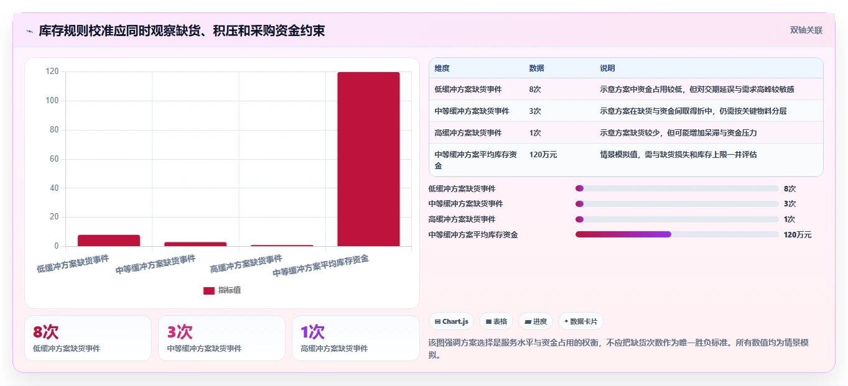Click the 120 tick on the chart y-axis

click(52, 71)
